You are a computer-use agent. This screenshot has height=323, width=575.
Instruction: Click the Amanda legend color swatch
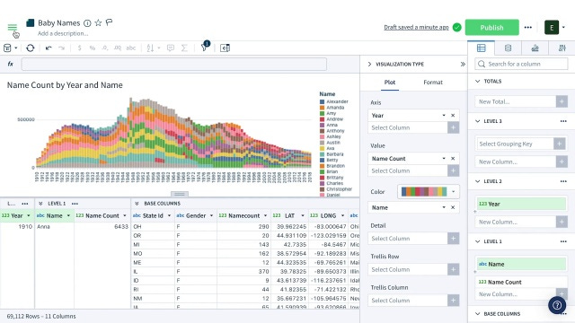pos(322,108)
